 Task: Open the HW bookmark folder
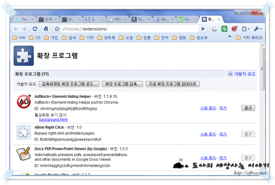pyautogui.click(x=19, y=38)
